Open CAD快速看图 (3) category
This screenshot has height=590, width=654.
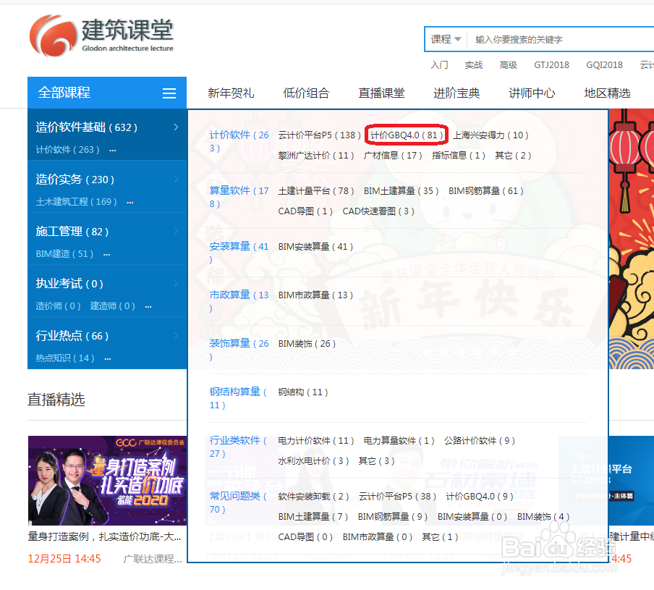pyautogui.click(x=378, y=211)
